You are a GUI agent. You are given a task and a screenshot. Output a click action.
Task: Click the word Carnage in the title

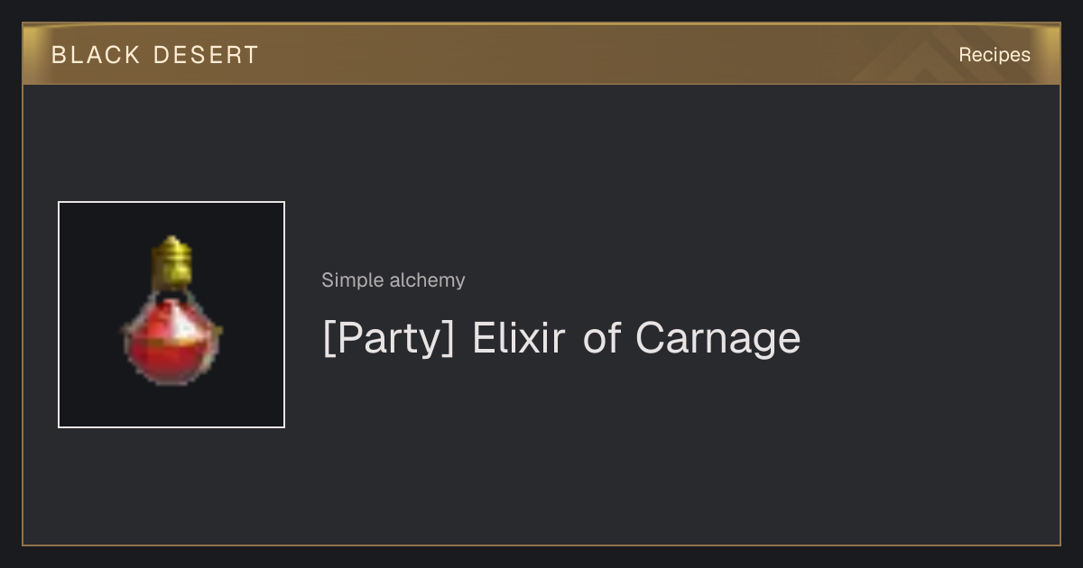pyautogui.click(x=717, y=340)
